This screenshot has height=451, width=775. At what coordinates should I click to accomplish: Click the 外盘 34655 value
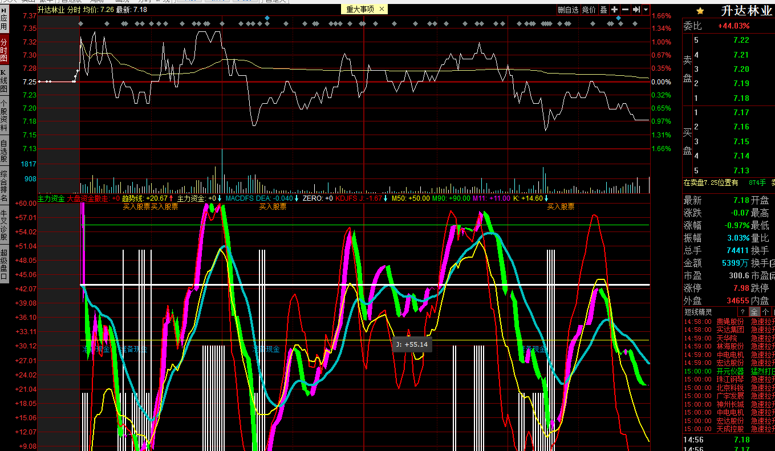(x=738, y=300)
